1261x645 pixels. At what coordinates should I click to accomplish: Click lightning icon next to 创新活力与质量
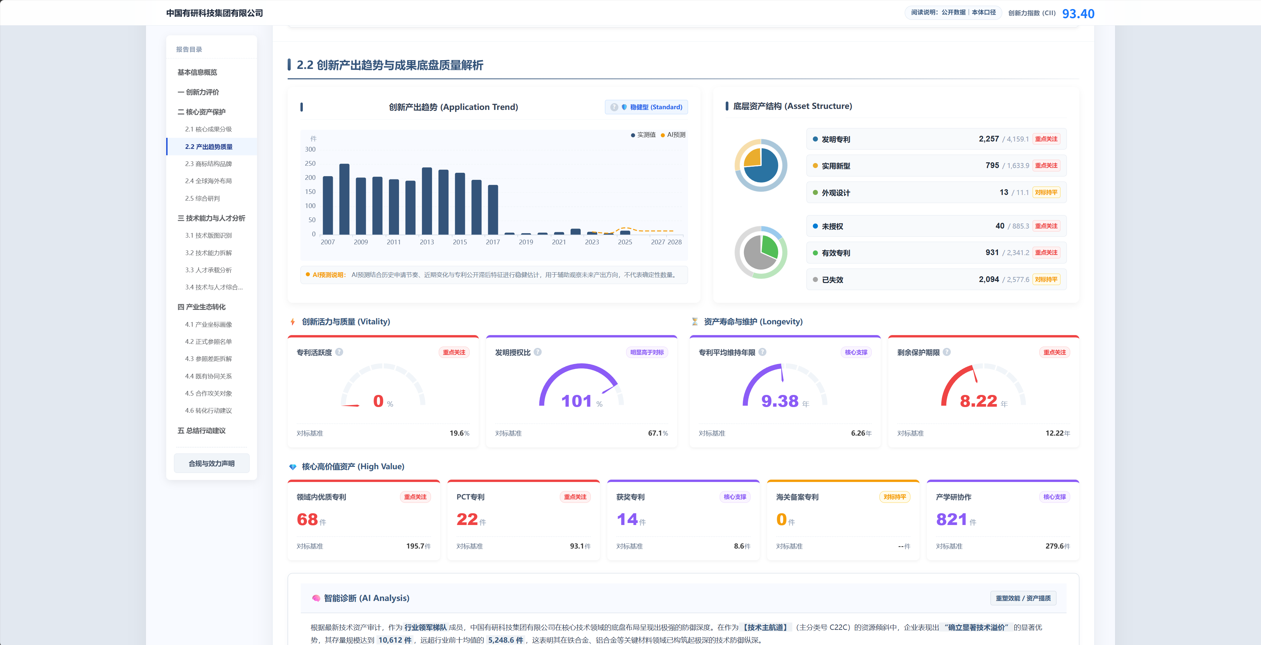coord(293,322)
